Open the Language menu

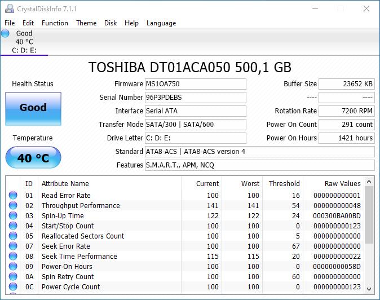161,23
